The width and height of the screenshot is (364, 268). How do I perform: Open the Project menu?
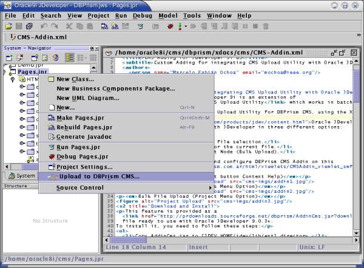[x=98, y=16]
